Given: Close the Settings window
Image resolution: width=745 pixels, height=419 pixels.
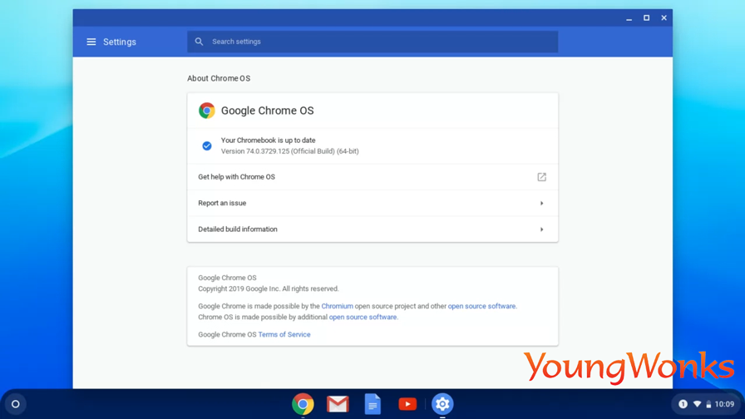Looking at the screenshot, I should tap(664, 18).
